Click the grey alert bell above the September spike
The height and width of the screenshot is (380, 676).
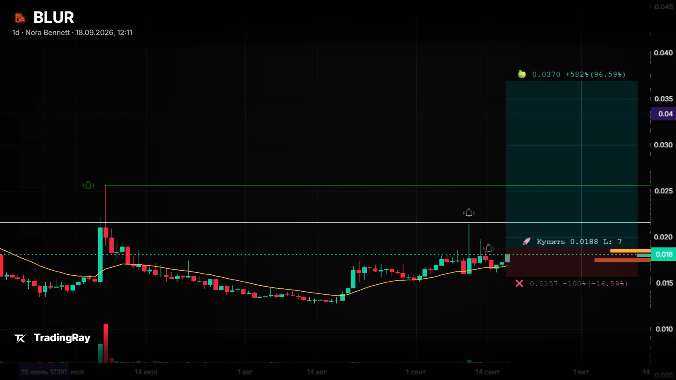[469, 212]
